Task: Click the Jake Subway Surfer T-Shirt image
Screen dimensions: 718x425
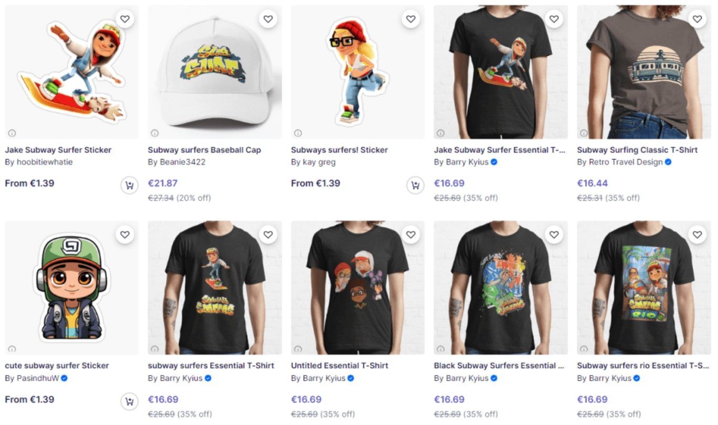Action: (500, 72)
